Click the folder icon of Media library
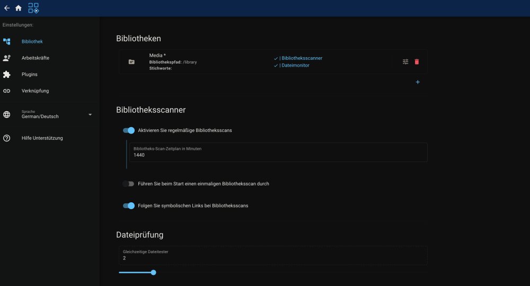The width and height of the screenshot is (530, 286). pos(131,62)
